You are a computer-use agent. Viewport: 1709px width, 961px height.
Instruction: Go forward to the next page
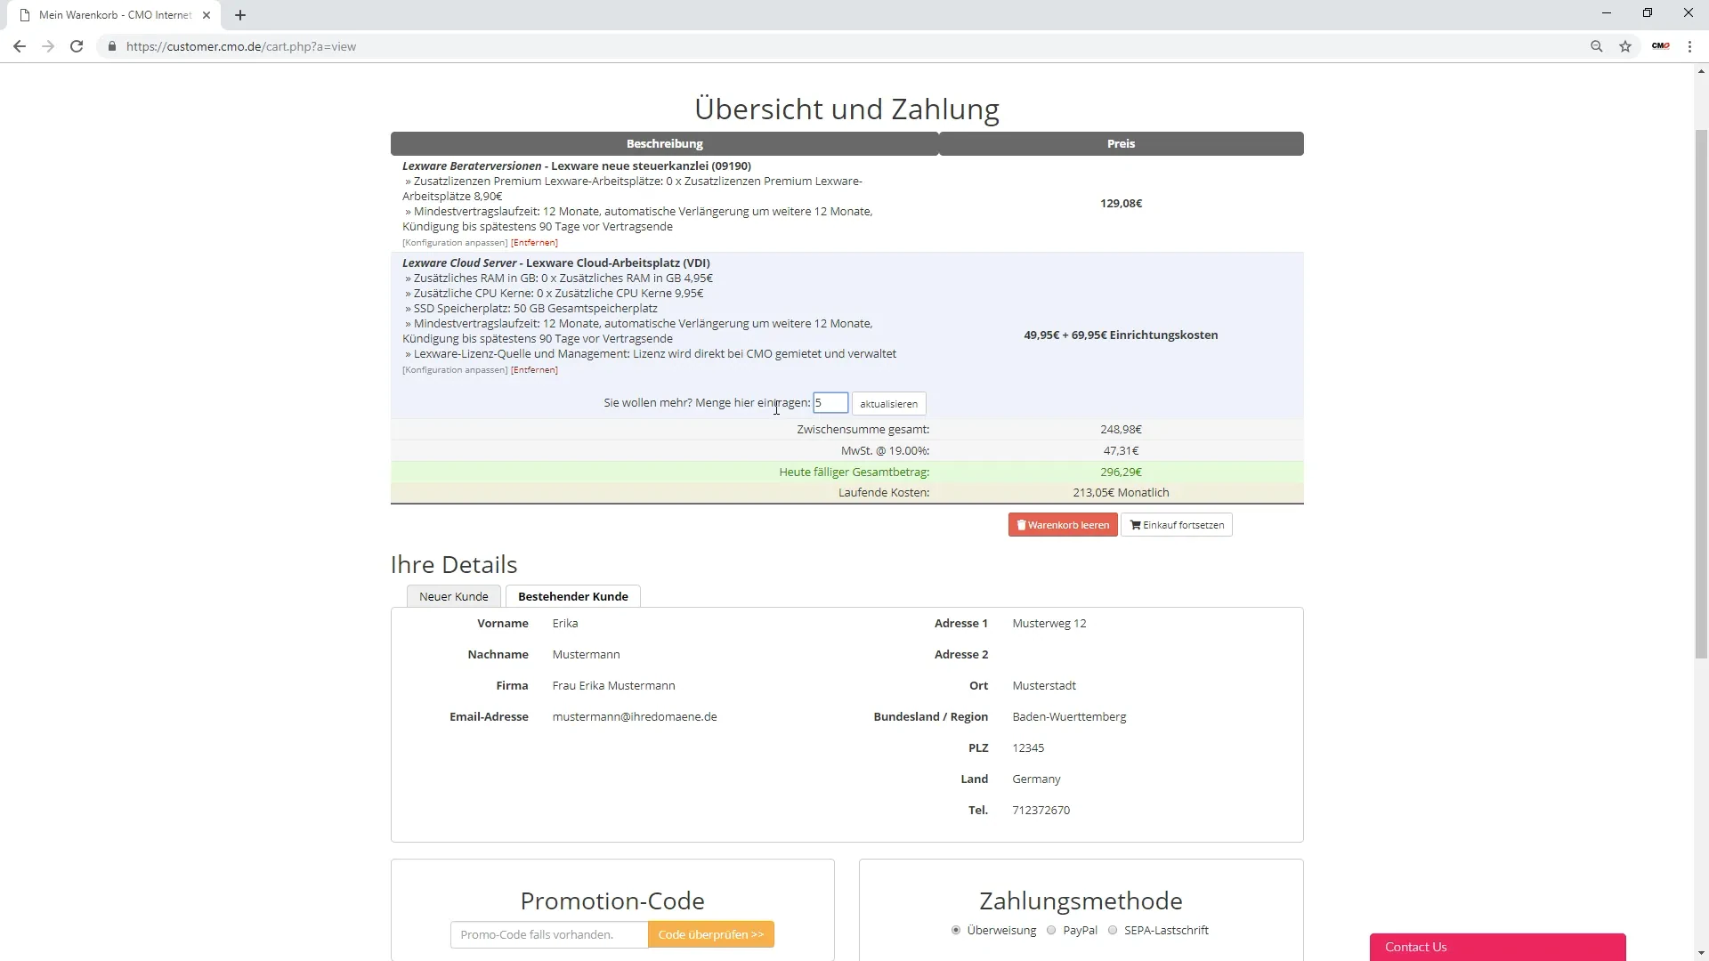point(48,46)
